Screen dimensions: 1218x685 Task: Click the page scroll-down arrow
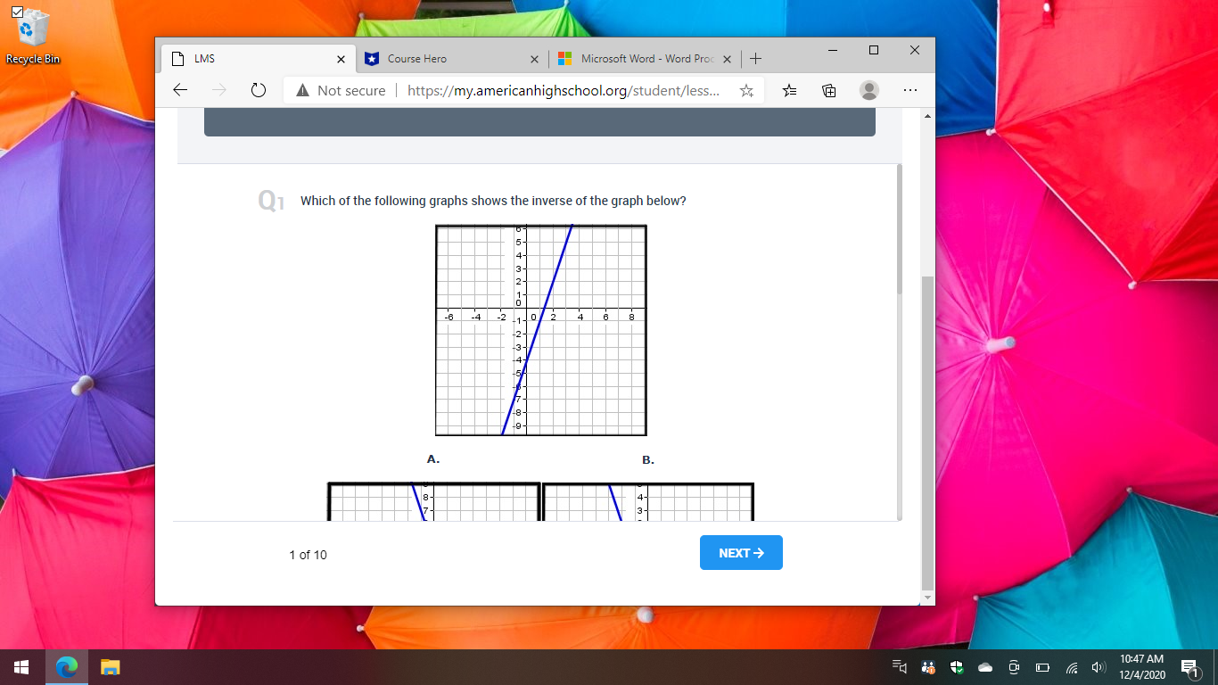(927, 597)
